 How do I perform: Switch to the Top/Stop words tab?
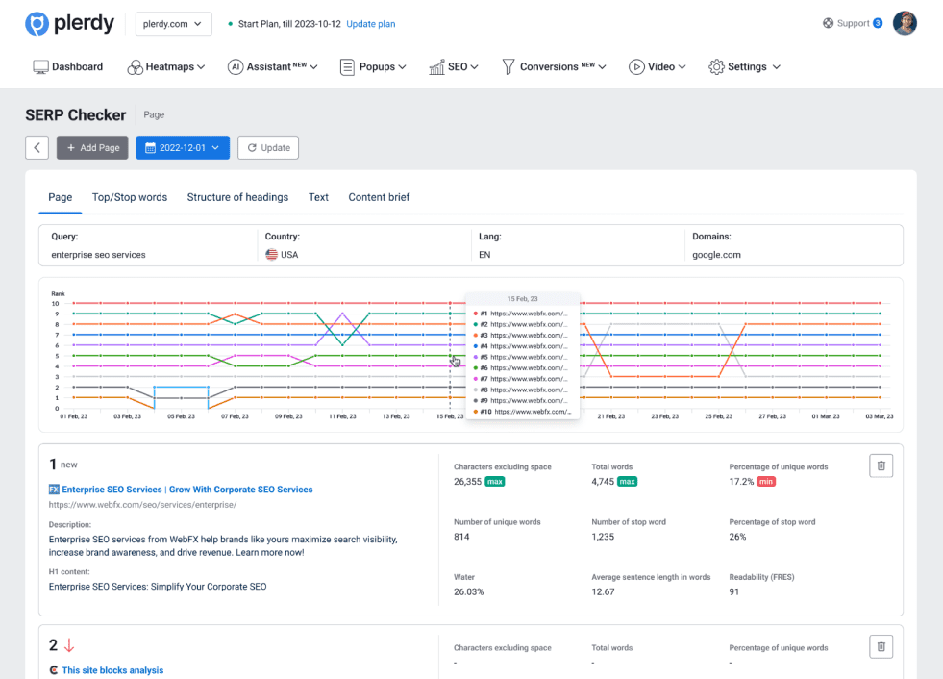tap(130, 197)
